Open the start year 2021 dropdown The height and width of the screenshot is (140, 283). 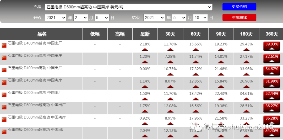tap(56, 18)
